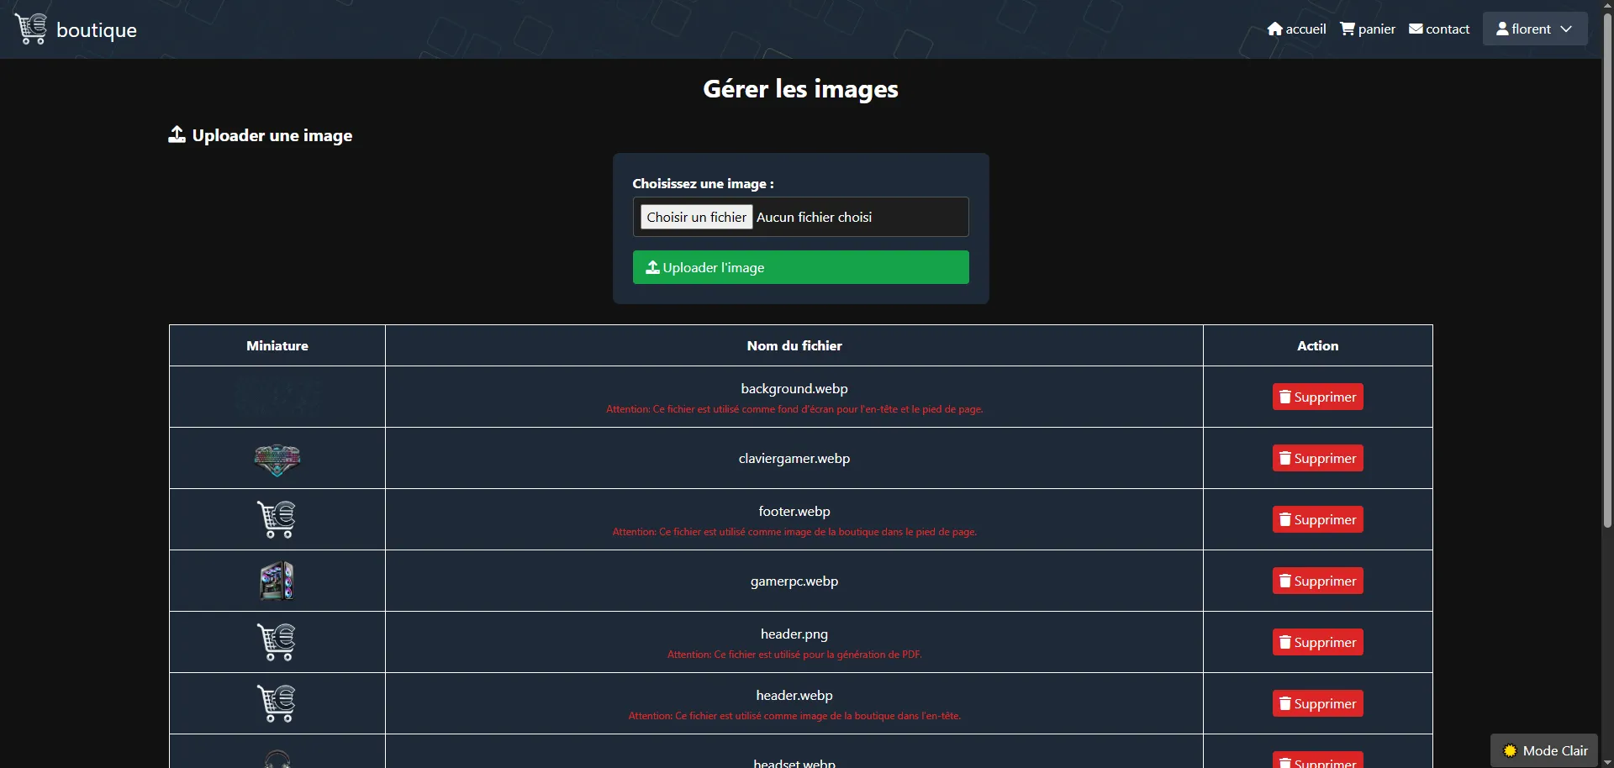Toggle Mode Clair light theme

(1544, 750)
